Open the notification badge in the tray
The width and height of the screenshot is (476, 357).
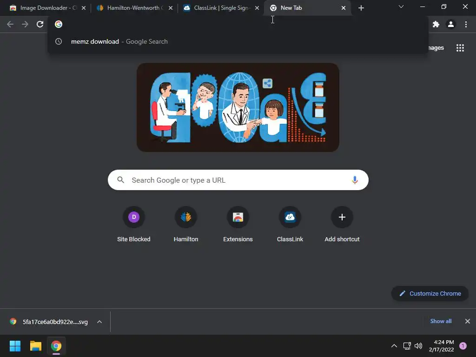pos(463,346)
